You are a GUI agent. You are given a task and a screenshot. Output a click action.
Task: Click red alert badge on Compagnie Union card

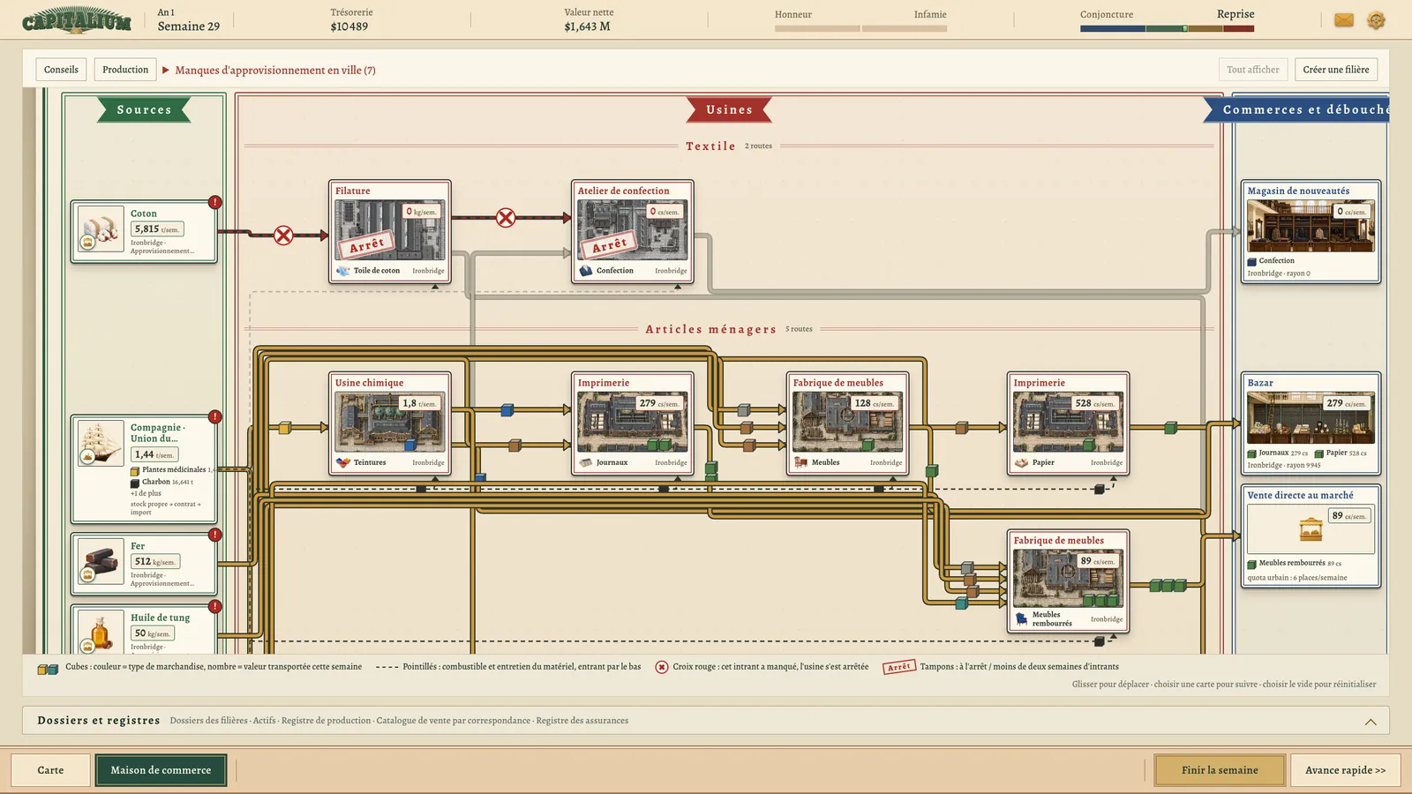click(x=214, y=416)
